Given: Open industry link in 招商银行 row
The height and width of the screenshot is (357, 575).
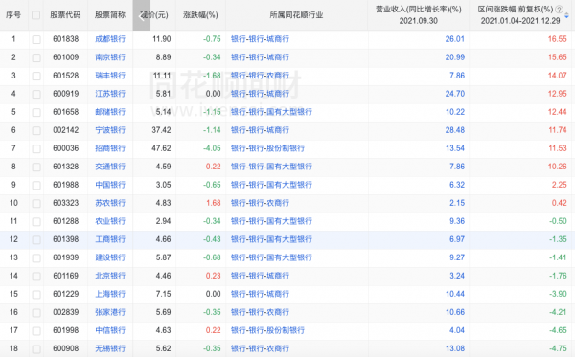Looking at the screenshot, I should pos(267,148).
